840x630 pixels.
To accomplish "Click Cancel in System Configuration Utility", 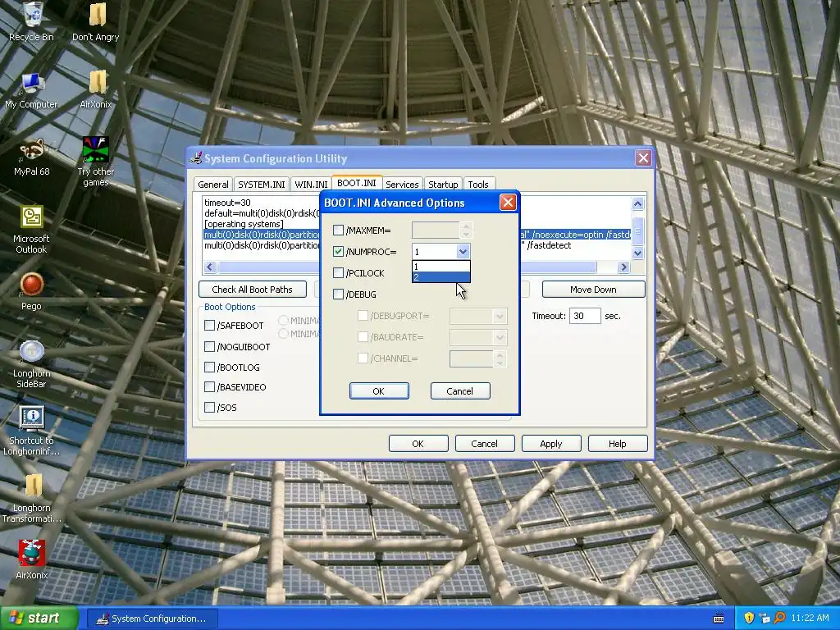I will [x=485, y=444].
